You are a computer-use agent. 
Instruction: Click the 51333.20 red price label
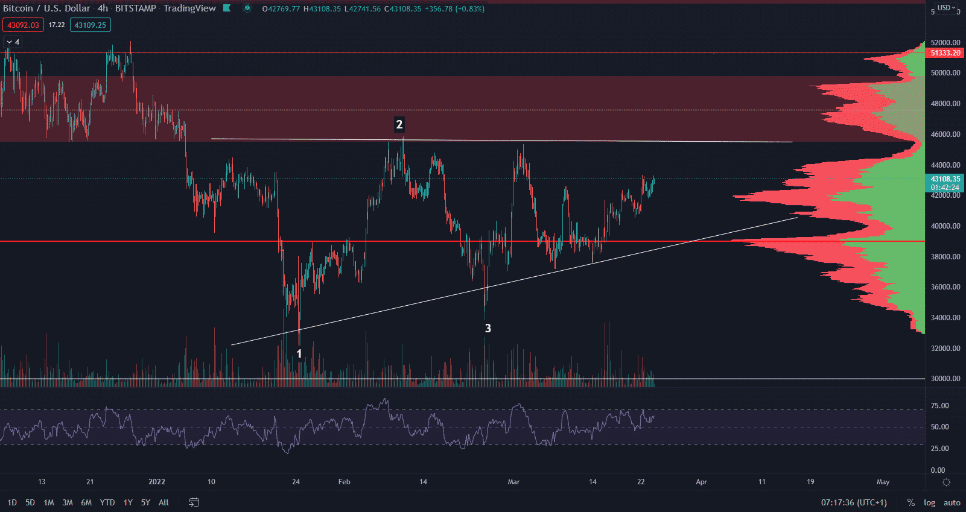pos(945,53)
